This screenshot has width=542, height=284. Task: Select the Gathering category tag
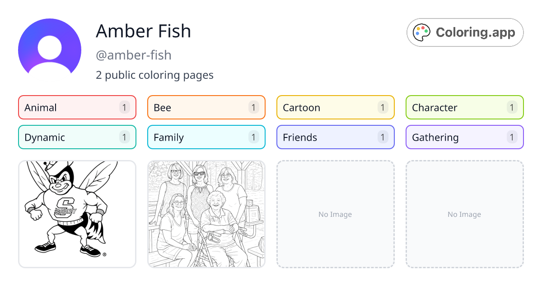pyautogui.click(x=464, y=137)
